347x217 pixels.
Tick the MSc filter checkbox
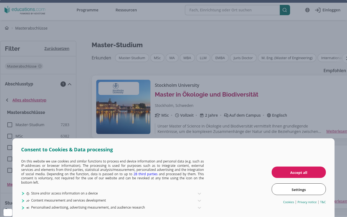(x=10, y=136)
